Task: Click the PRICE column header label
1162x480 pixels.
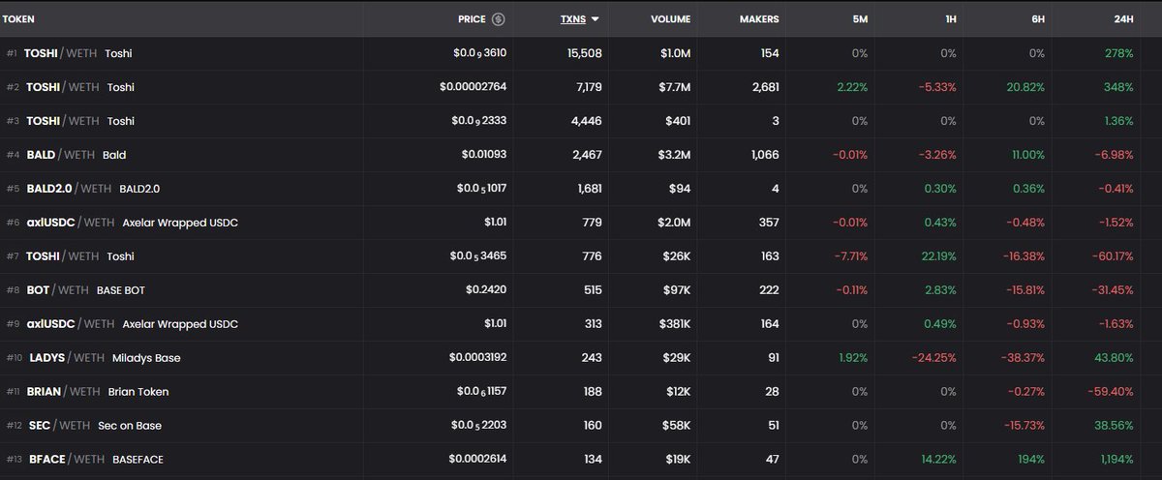Action: (x=473, y=19)
